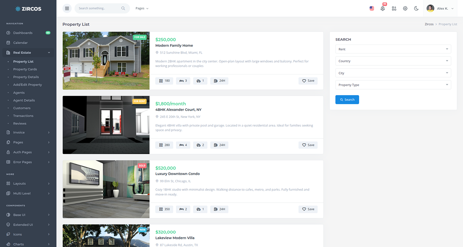Click area badge 350 on Luxury Downtown Condo
The image size is (463, 247).
coord(164,209)
